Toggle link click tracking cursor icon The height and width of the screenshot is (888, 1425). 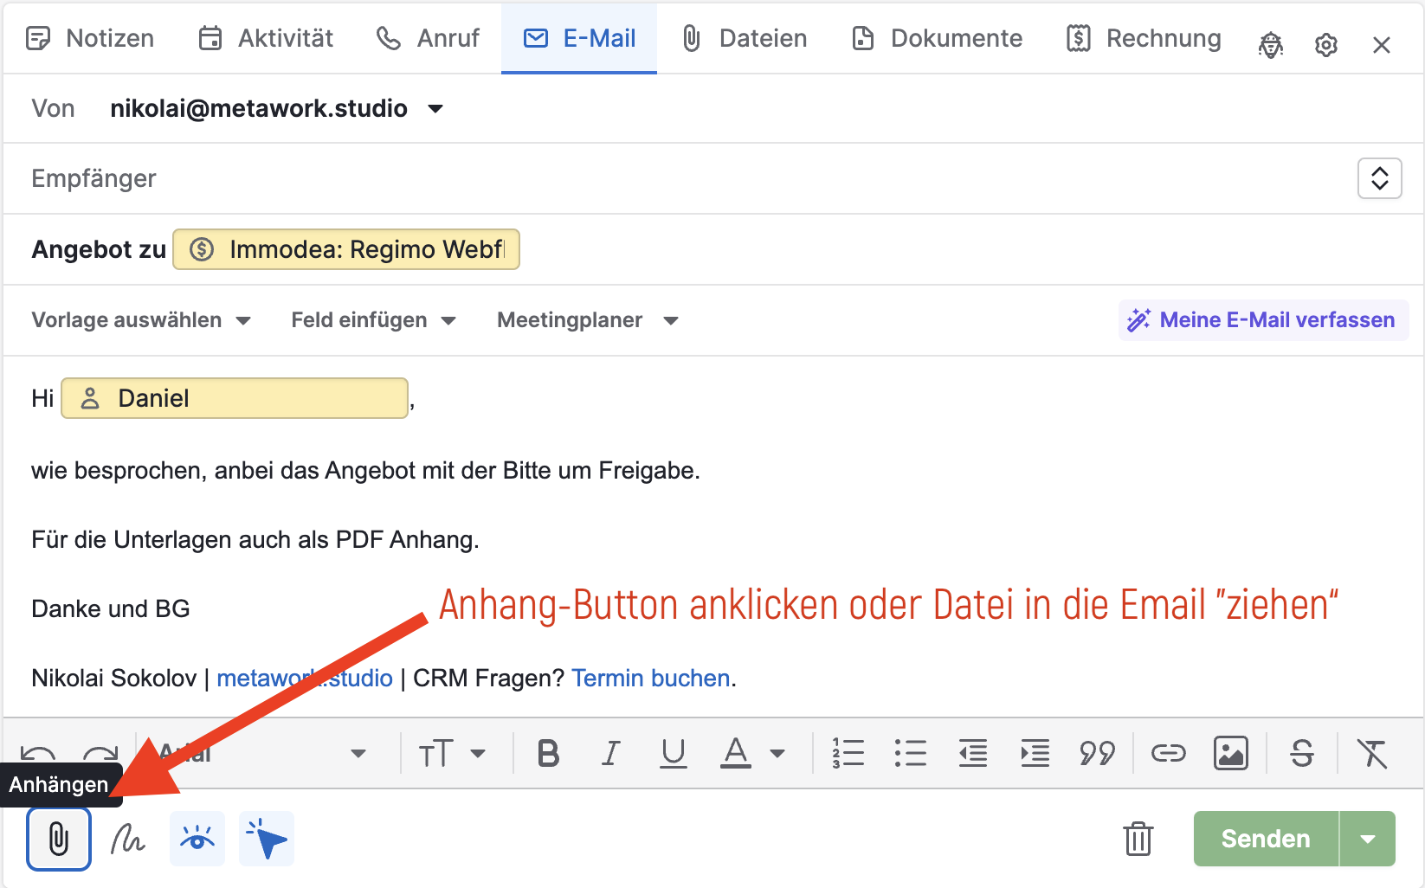coord(267,839)
